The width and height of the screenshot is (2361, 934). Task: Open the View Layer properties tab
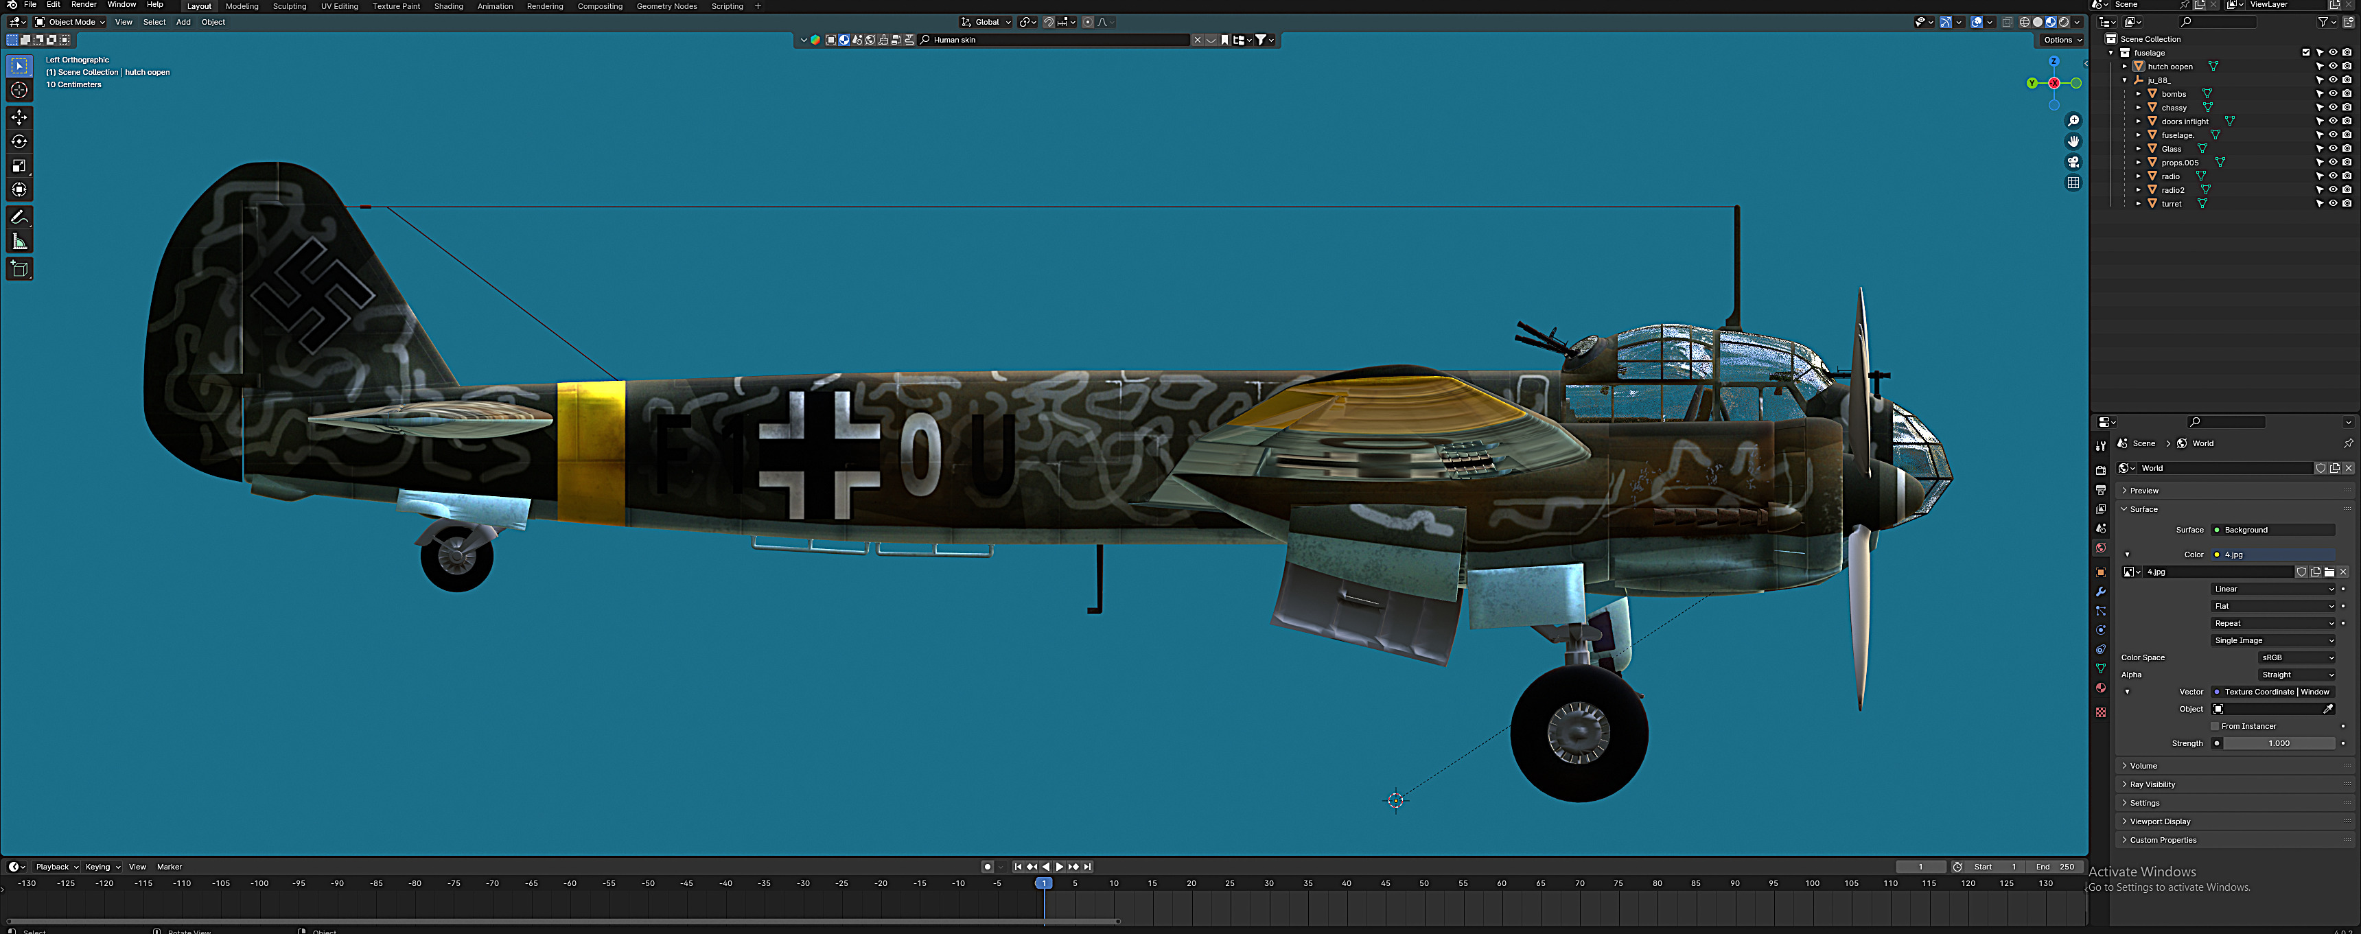[x=2101, y=509]
